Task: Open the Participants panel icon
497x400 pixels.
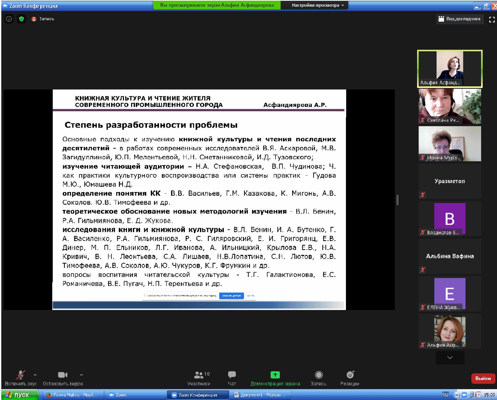Action: click(198, 375)
